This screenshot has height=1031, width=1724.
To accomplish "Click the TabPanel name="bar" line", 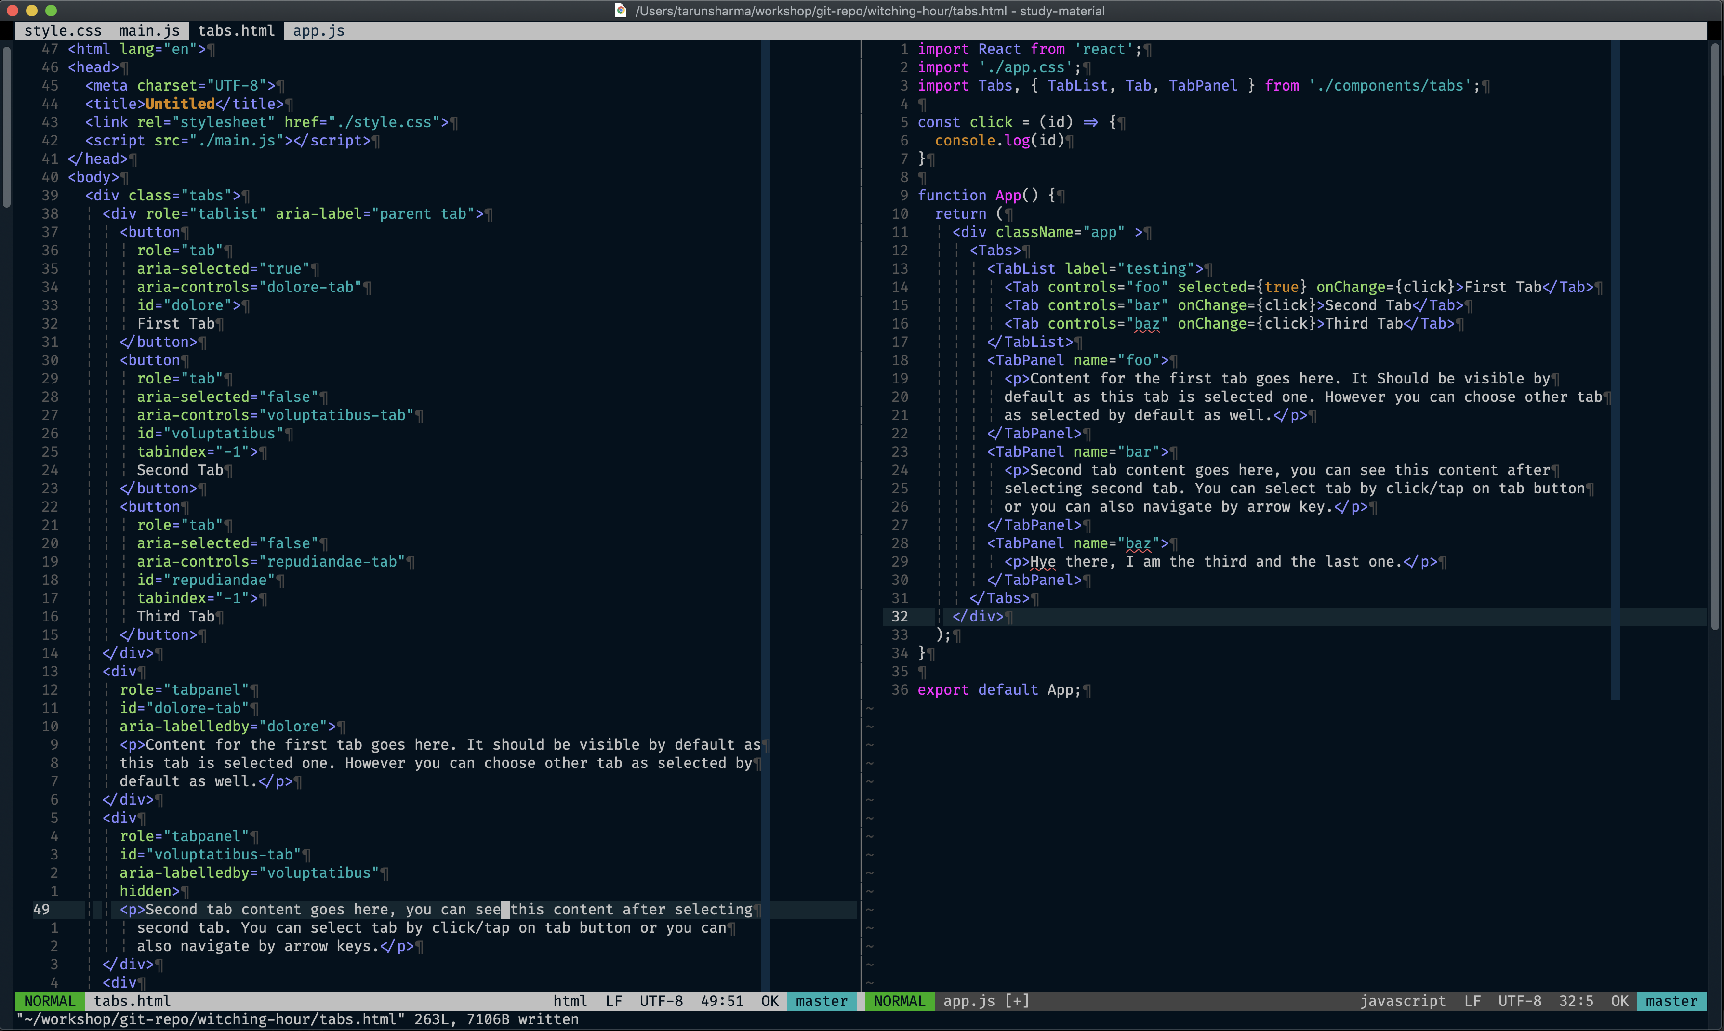I will [x=1078, y=452].
